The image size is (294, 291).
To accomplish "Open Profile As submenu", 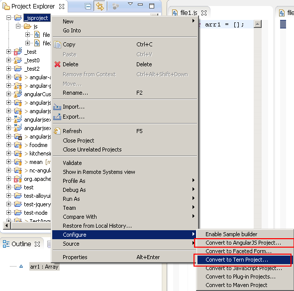I will tap(124, 181).
